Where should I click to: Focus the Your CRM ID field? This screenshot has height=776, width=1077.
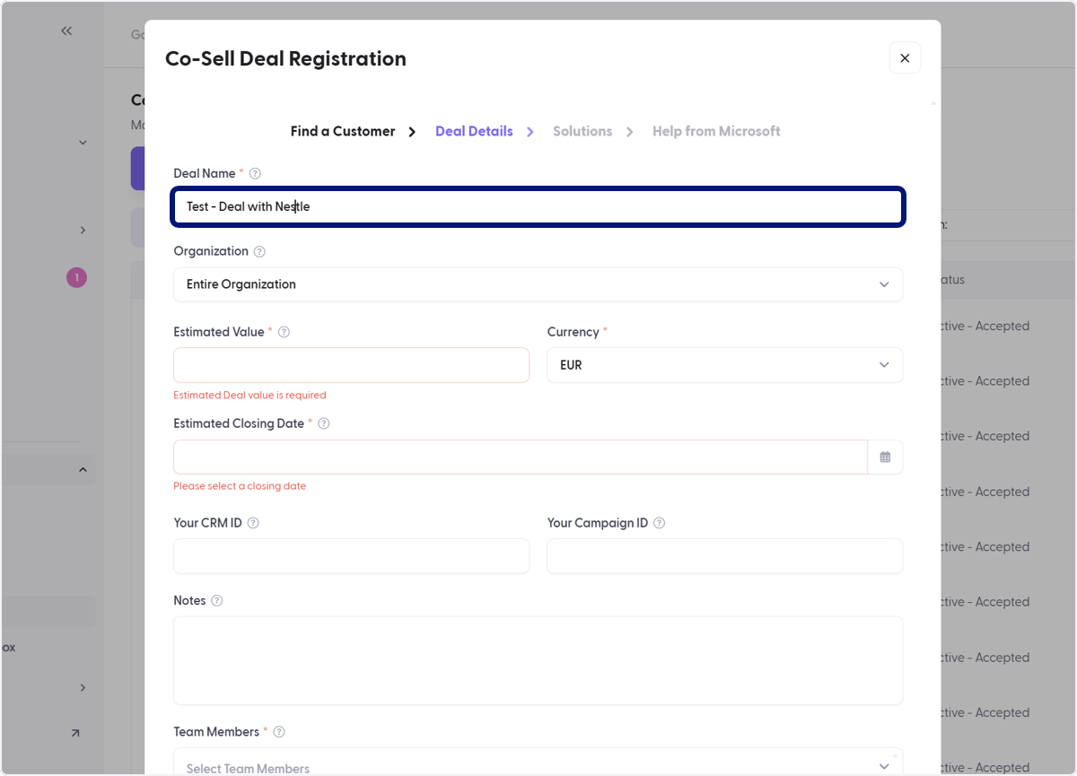tap(351, 556)
